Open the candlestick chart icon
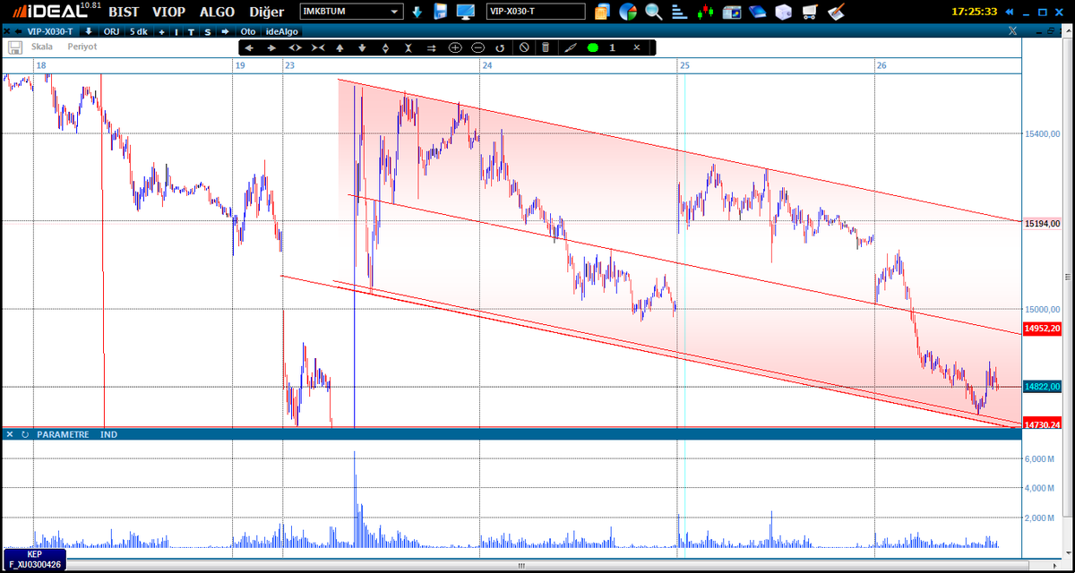This screenshot has height=573, width=1075. click(x=706, y=12)
